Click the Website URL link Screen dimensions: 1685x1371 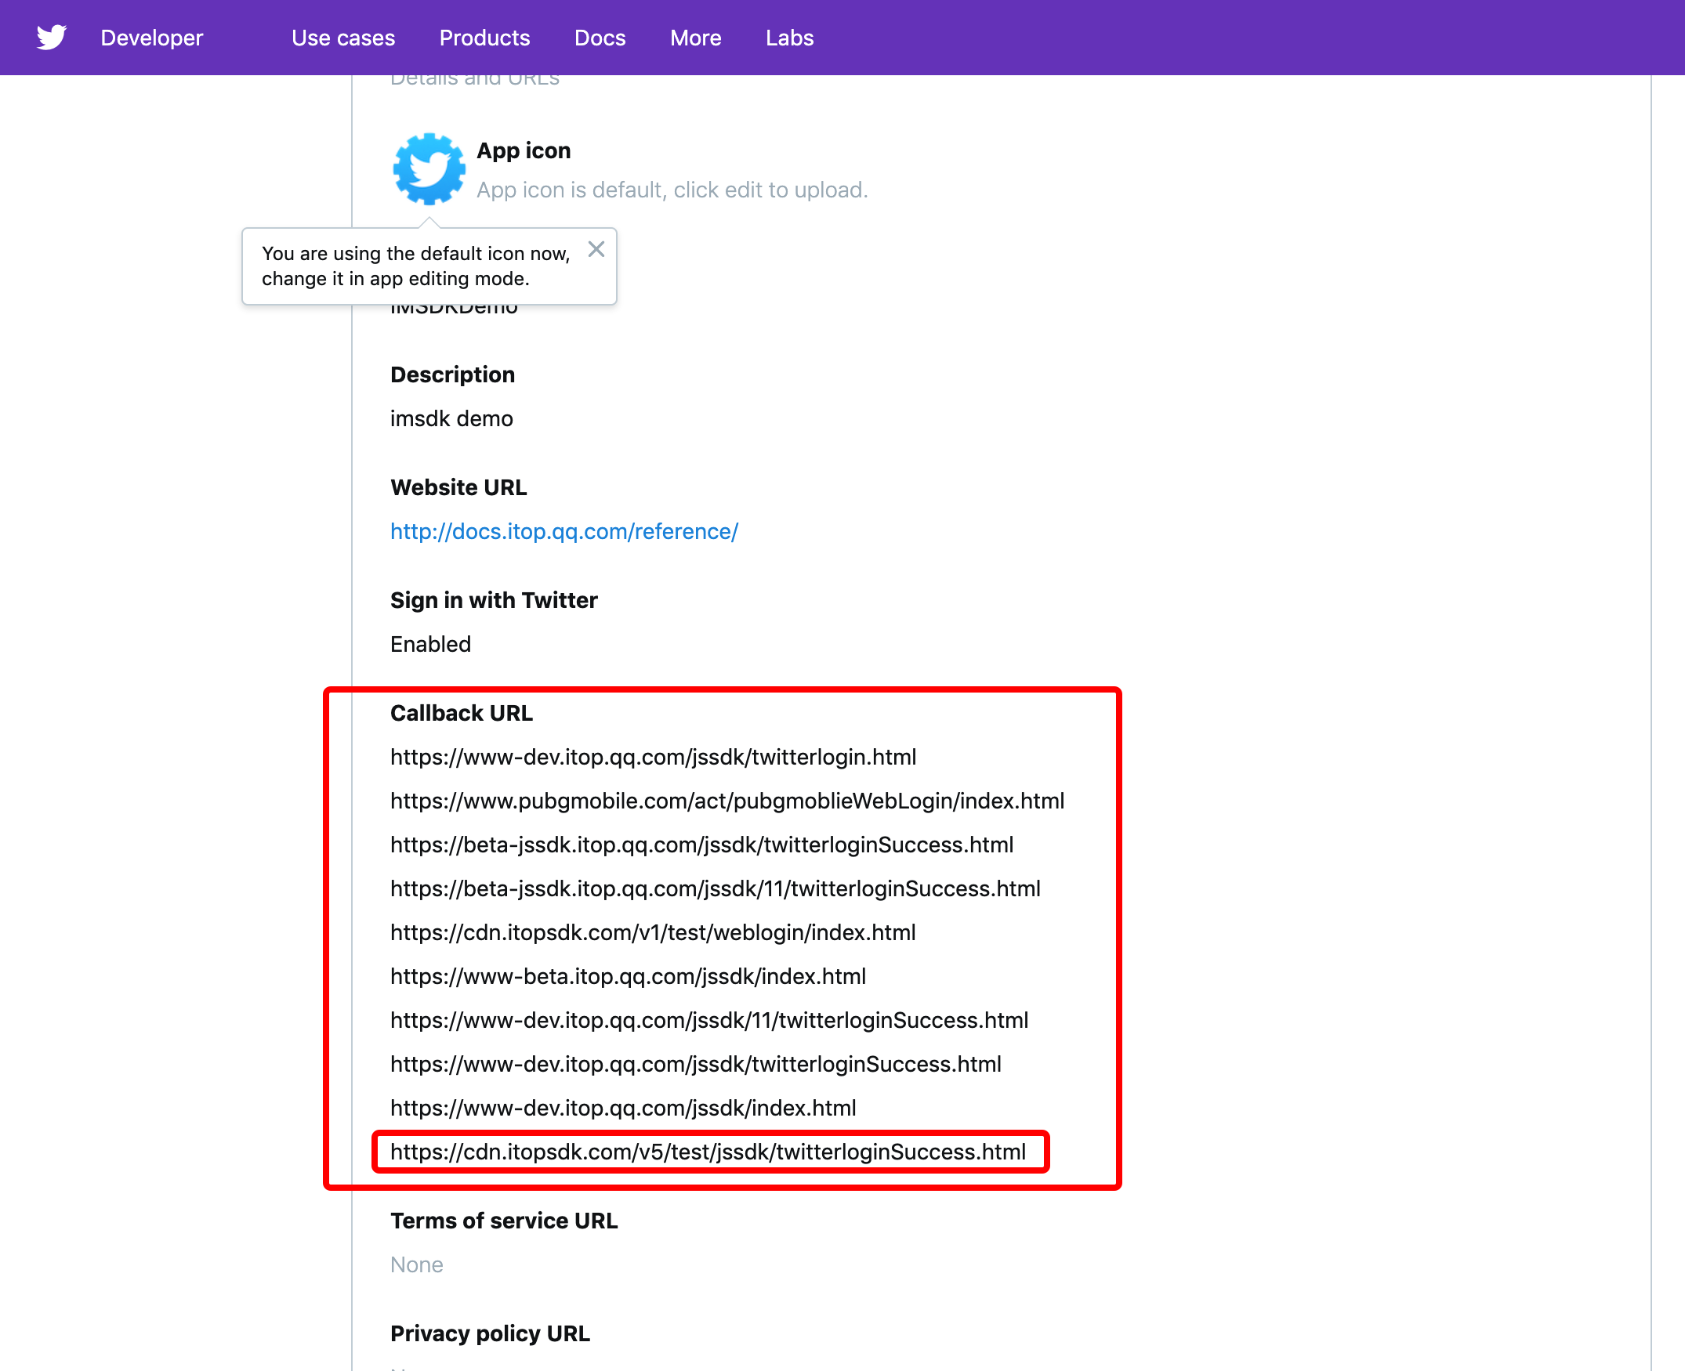564,530
